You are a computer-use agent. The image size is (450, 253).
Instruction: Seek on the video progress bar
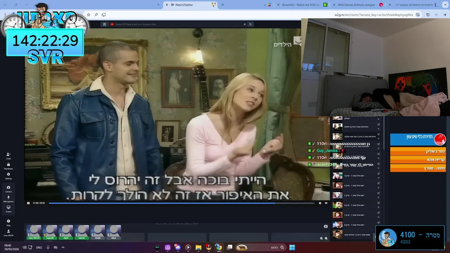coord(181,203)
